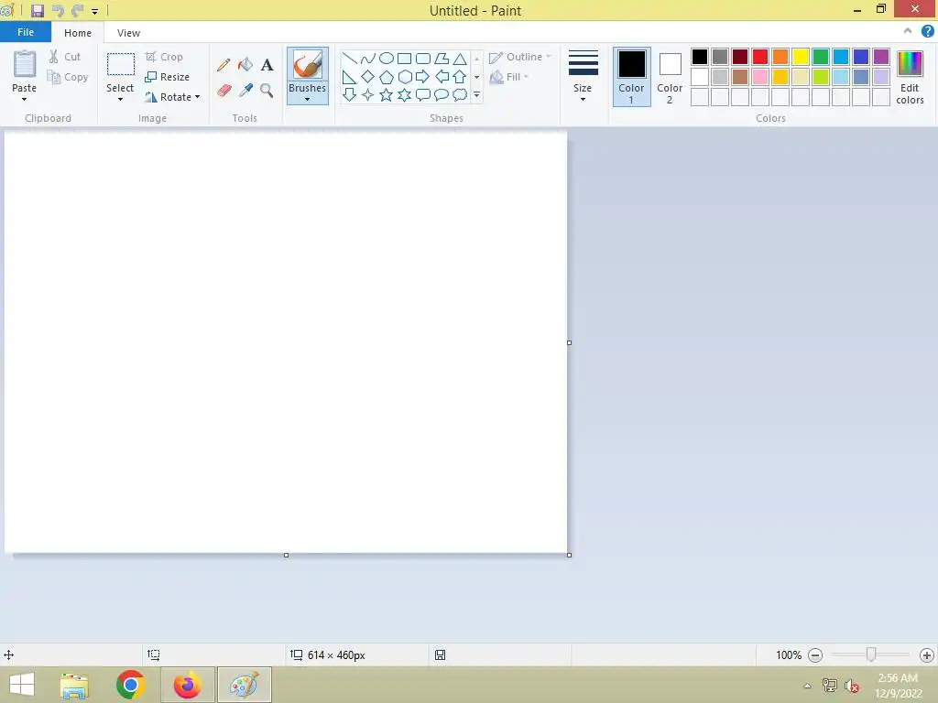Activate Color 2 background selector
This screenshot has height=703, width=938.
click(670, 77)
